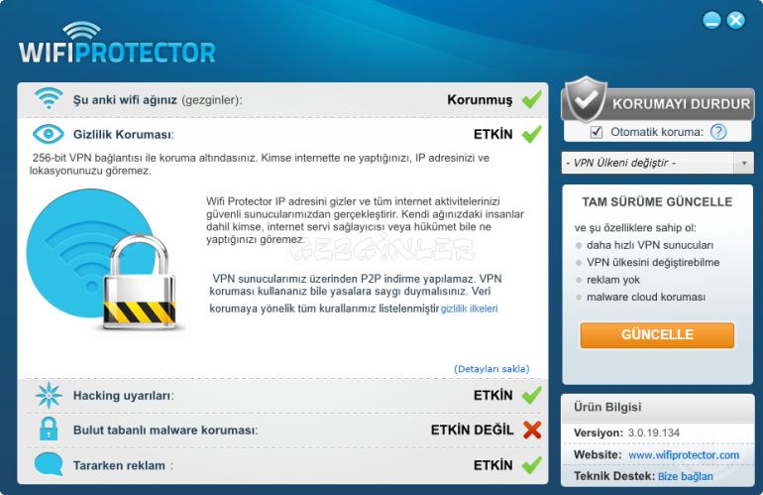
Task: Click the starburst icon for Hacking uyarıları
Action: pos(49,395)
